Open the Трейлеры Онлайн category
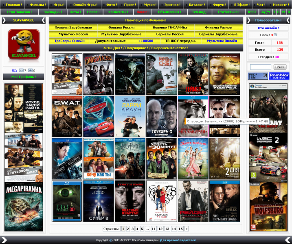Screen dimensions: 292x244 pos(70,41)
